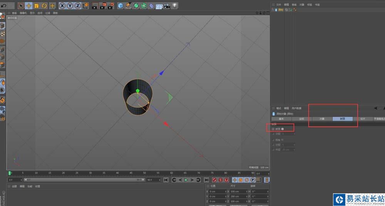Screen dimensions: 385x206
Task: Open the object manager 对象 menu
Action: pyautogui.click(x=302, y=5)
